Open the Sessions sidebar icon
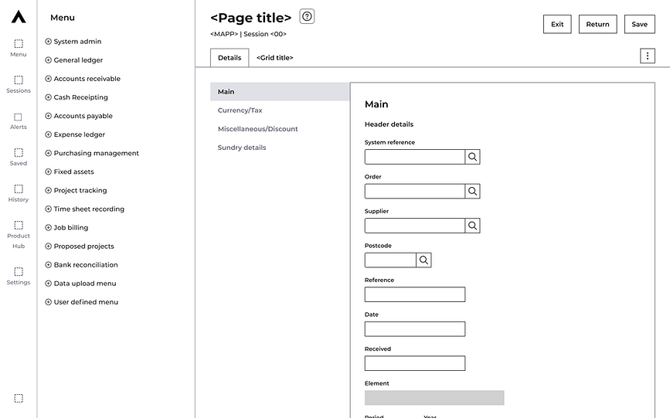This screenshot has width=670, height=418. click(19, 84)
